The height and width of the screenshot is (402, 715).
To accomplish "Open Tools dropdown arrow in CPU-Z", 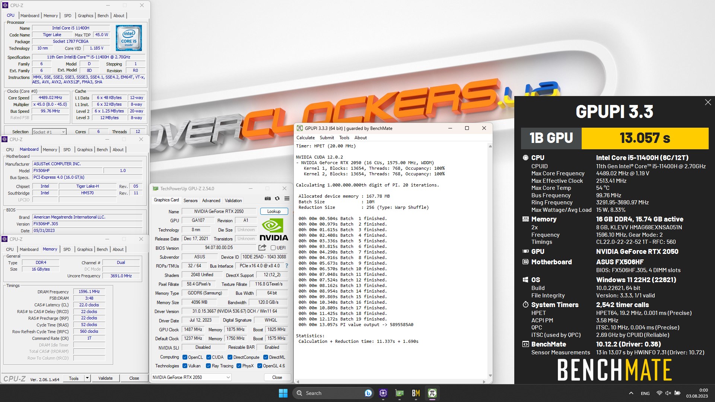I will 87,378.
